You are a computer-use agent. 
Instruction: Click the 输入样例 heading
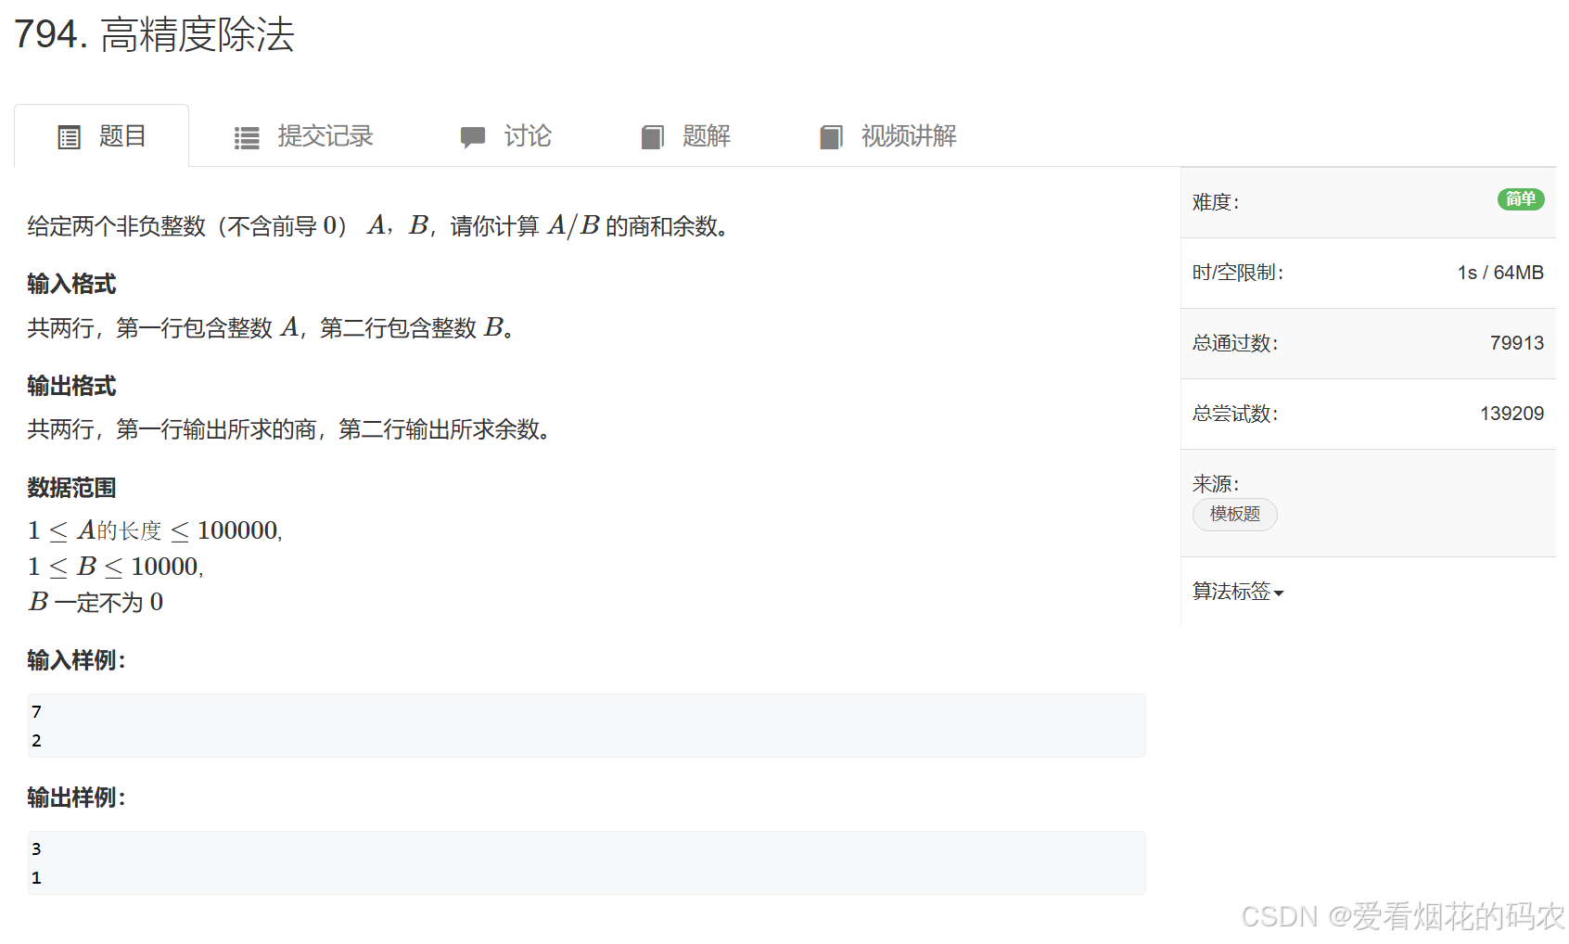click(76, 660)
